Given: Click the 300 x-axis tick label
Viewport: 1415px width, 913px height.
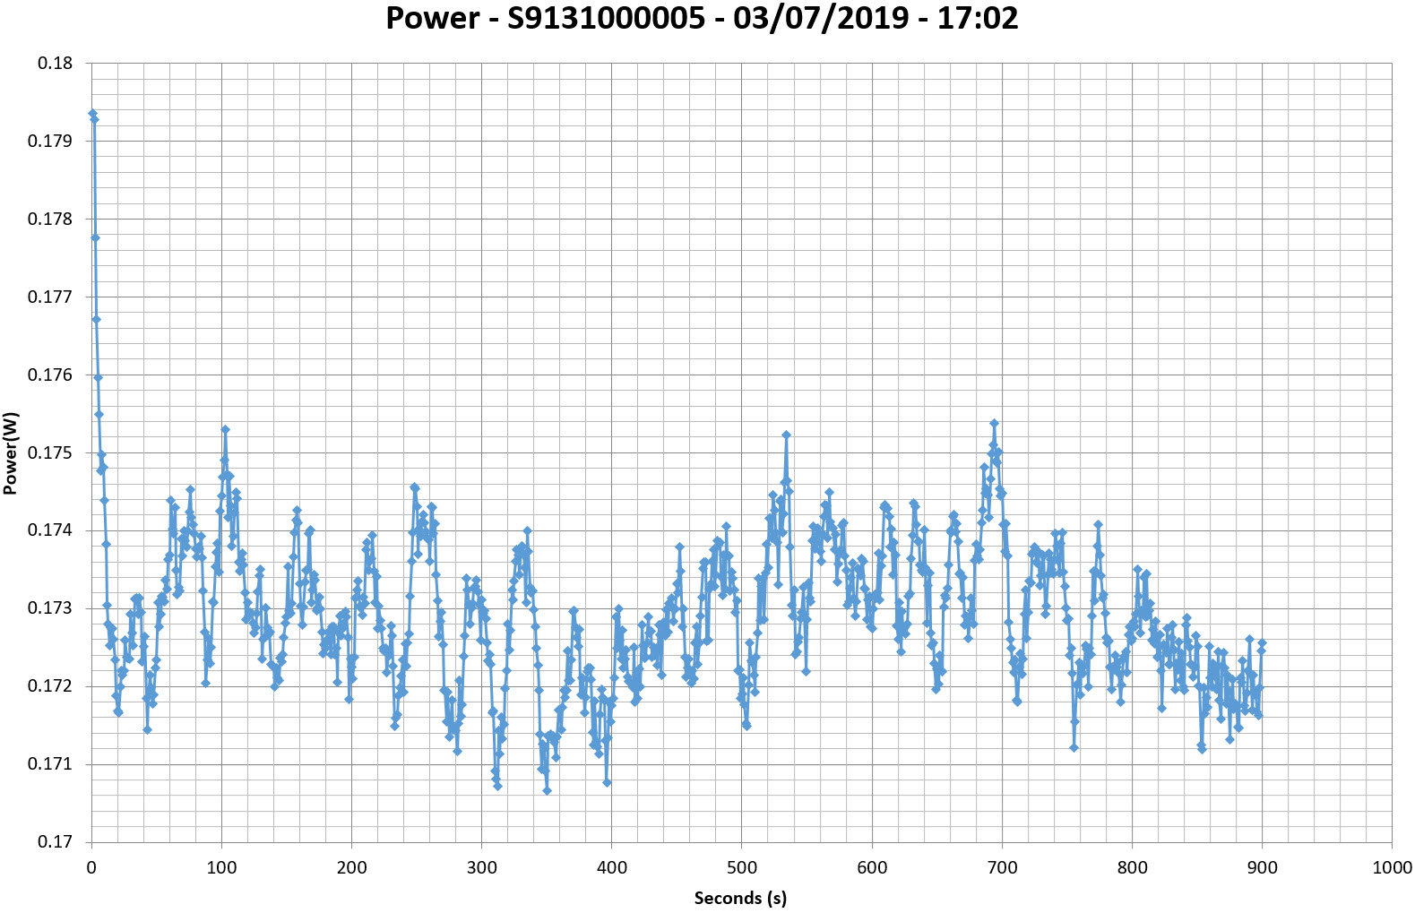Looking at the screenshot, I should click(481, 867).
